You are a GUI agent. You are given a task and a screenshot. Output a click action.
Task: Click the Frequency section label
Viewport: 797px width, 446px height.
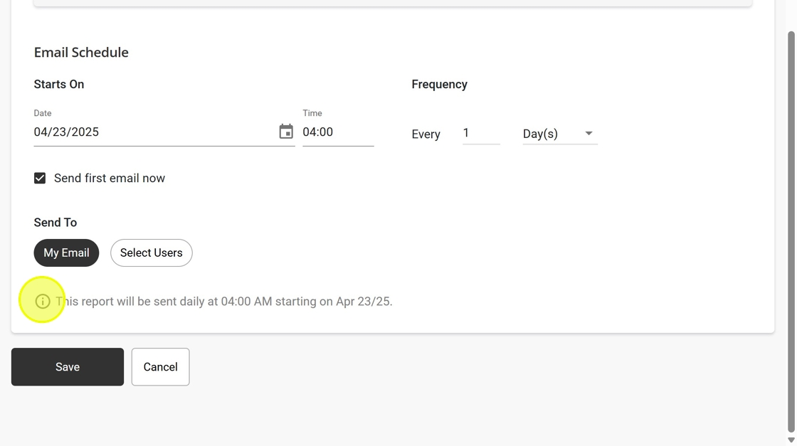click(440, 85)
